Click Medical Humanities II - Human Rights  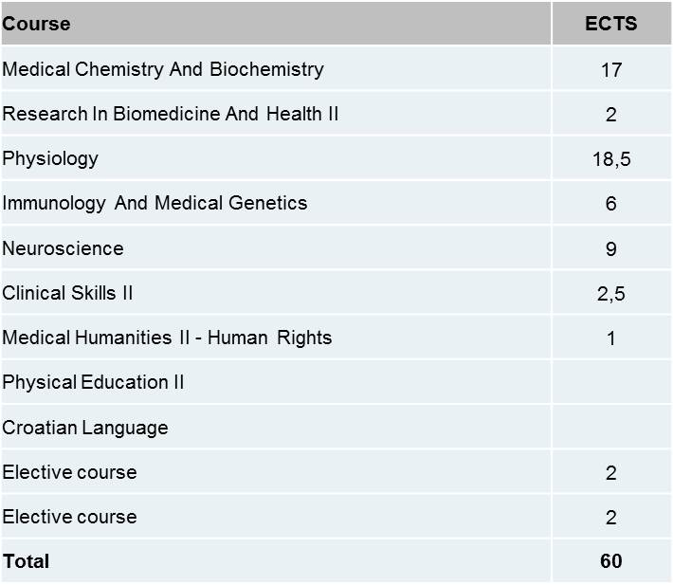(x=167, y=338)
